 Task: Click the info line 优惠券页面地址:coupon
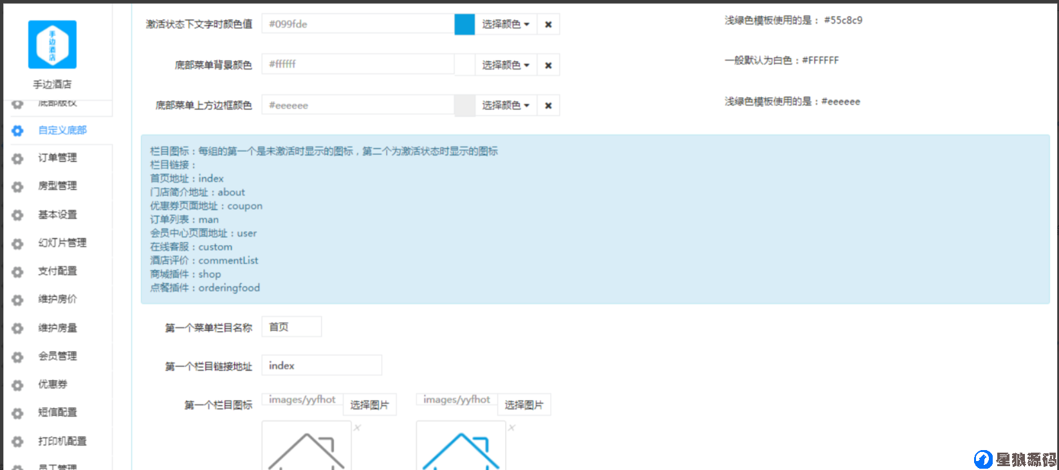coord(206,206)
